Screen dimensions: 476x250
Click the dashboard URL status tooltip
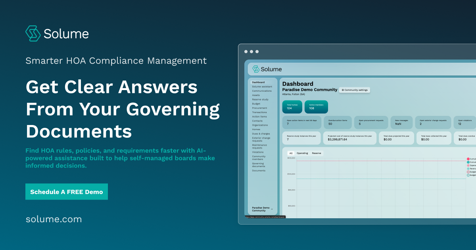265,217
